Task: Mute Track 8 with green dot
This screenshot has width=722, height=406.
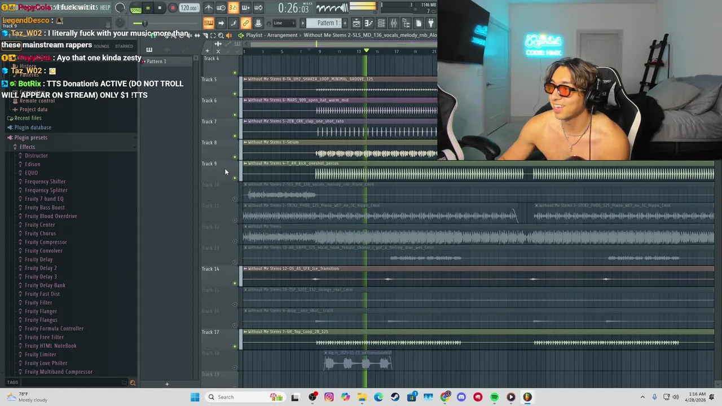Action: pyautogui.click(x=235, y=157)
